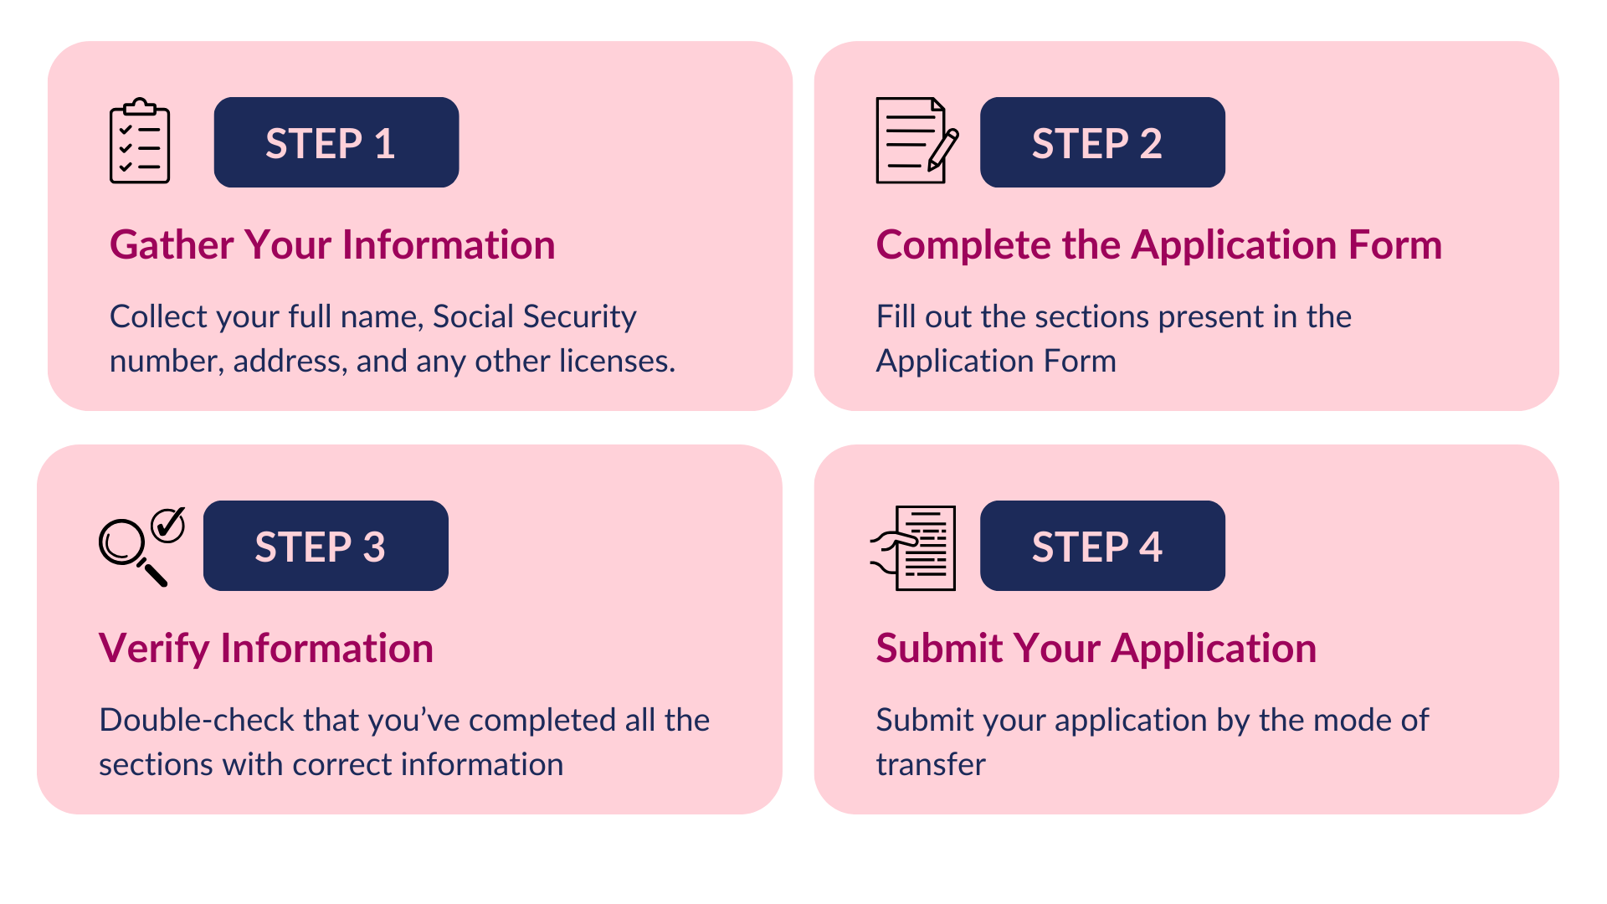The height and width of the screenshot is (904, 1607).
Task: Click the line mentioning address and other licenses
Action: click(392, 362)
